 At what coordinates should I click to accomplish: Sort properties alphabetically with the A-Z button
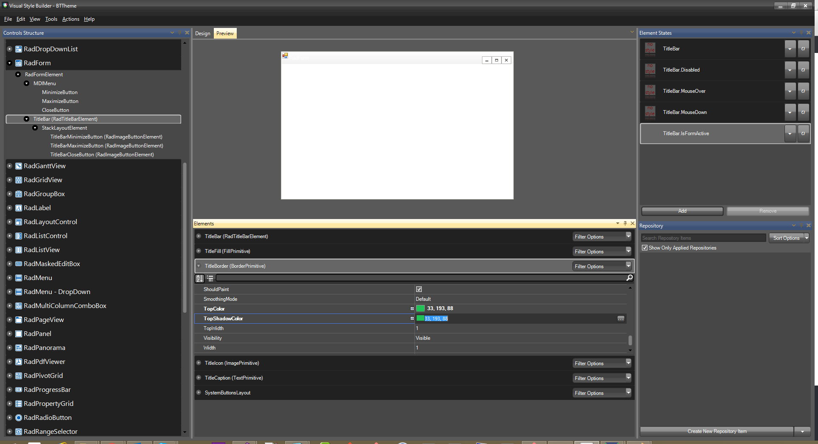point(199,278)
